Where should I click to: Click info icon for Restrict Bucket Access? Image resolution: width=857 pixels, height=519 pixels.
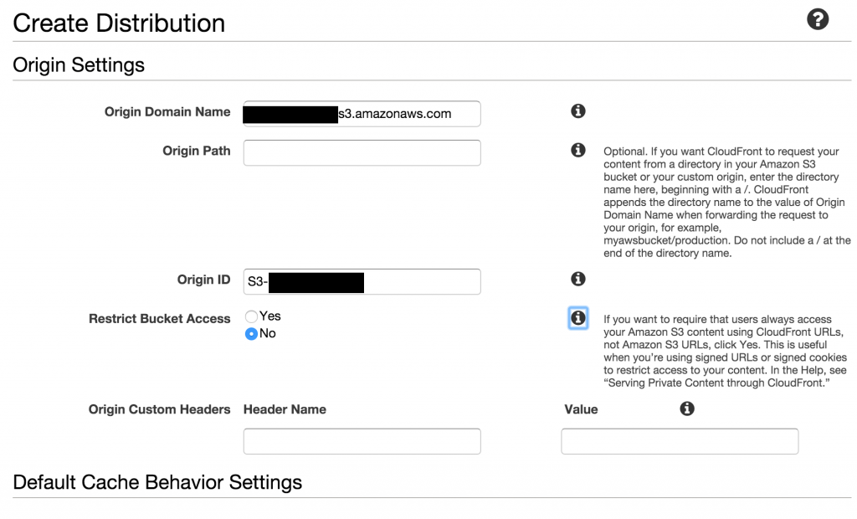(578, 318)
